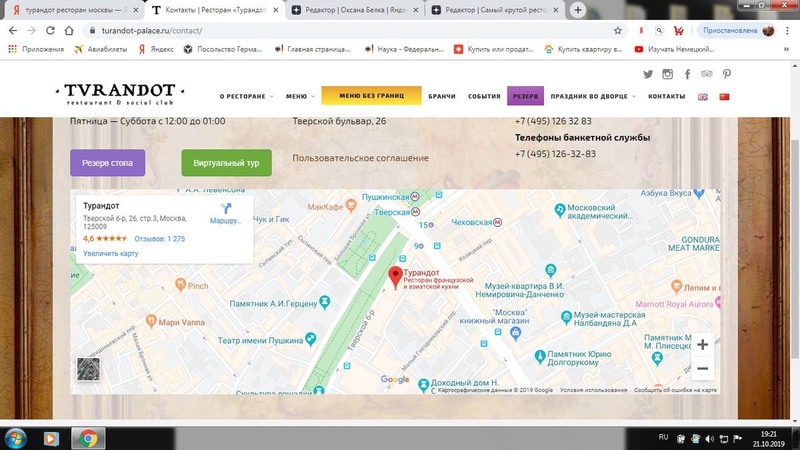The height and width of the screenshot is (450, 800).
Task: Click the Памятник А.И.Герцену marker icon
Action: click(325, 302)
